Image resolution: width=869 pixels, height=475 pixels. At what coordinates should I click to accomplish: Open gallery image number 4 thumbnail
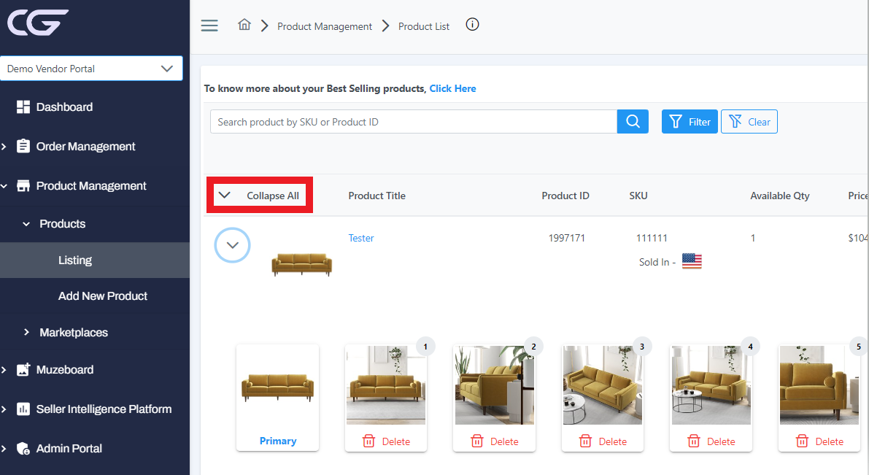[711, 385]
